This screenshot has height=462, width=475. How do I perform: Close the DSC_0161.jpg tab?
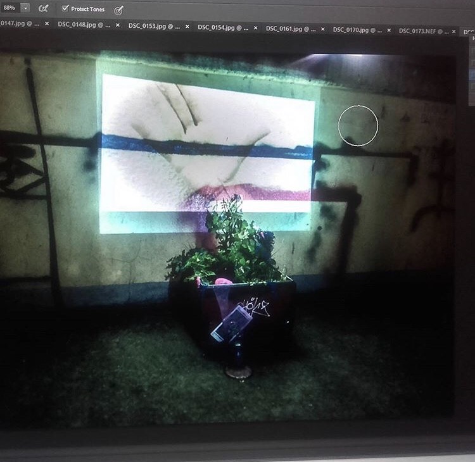[x=322, y=29]
